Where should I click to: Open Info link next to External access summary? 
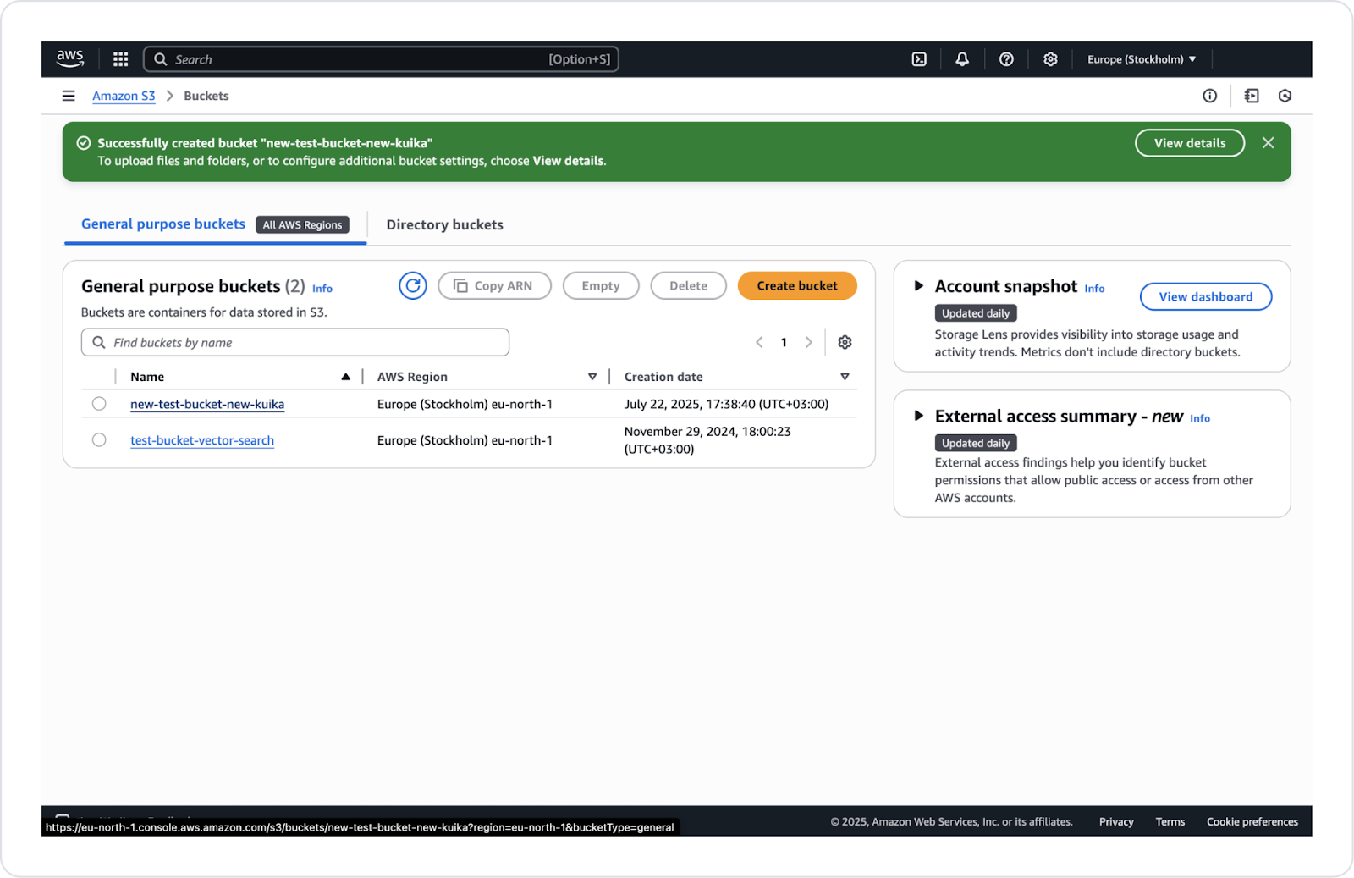1200,418
